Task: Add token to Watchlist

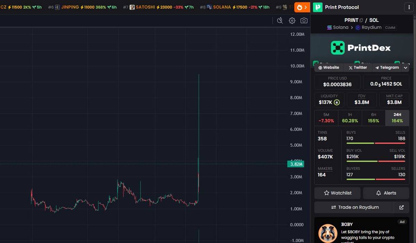Action: click(x=338, y=193)
